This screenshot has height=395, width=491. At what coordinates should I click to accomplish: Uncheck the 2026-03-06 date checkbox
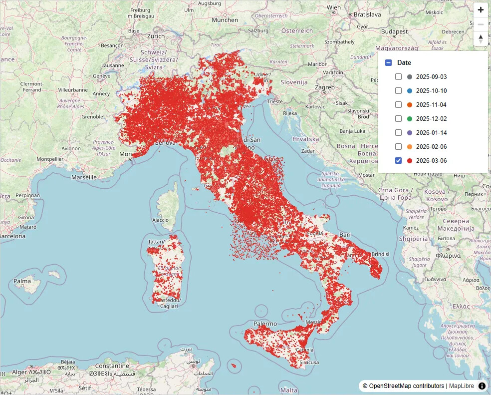[398, 161]
